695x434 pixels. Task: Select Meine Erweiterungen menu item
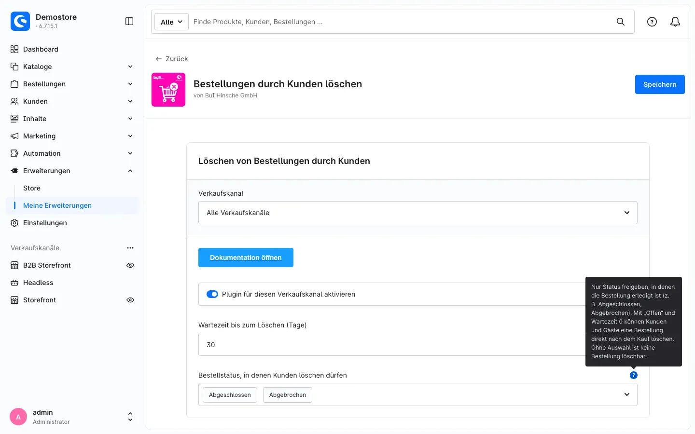click(x=72, y=205)
